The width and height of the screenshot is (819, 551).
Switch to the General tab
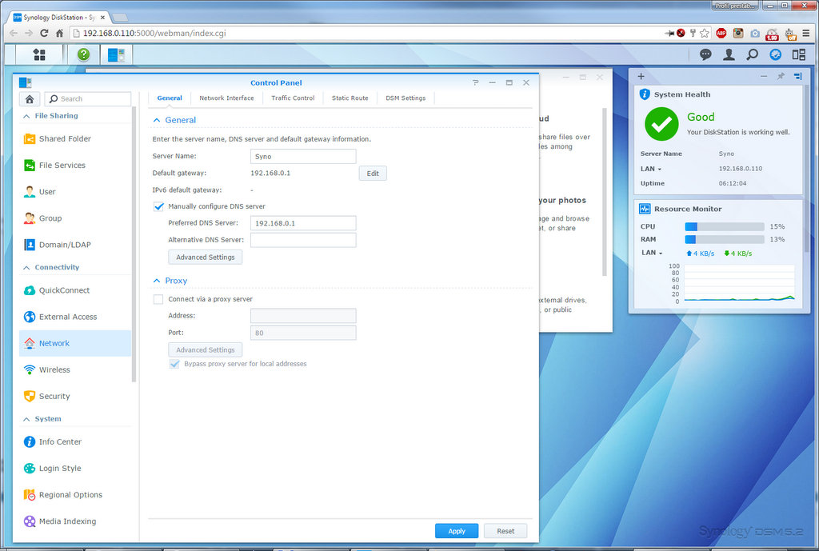click(x=170, y=98)
